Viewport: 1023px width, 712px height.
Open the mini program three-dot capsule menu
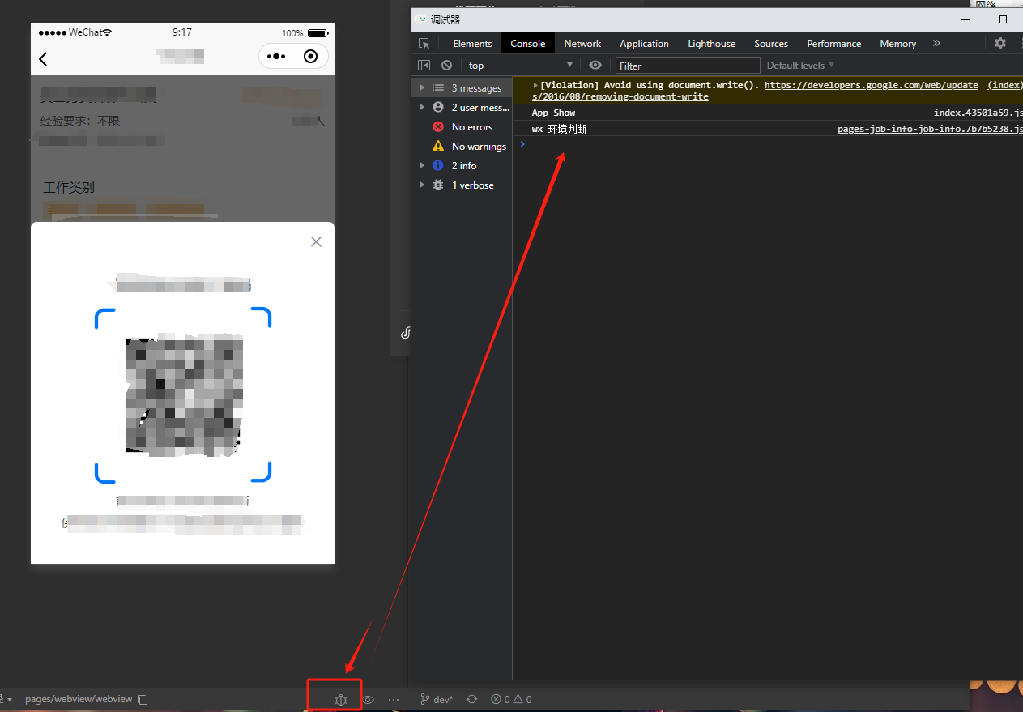pos(276,57)
